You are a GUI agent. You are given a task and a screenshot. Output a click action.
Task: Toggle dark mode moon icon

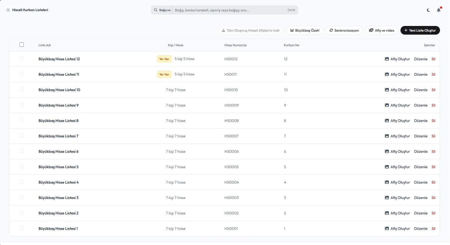point(428,10)
